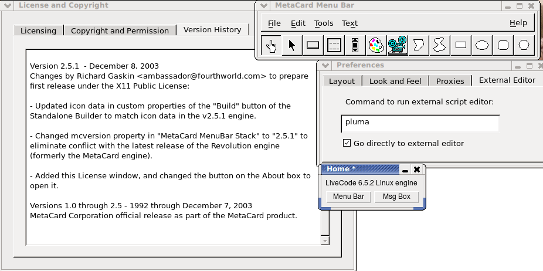This screenshot has width=543, height=271.
Task: Toggle Go directly to external editor checkbox
Action: coord(347,143)
